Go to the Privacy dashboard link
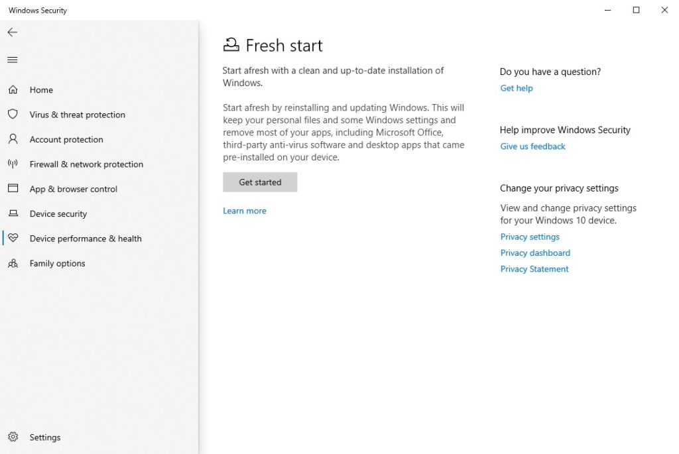This screenshot has height=454, width=679. 535,253
